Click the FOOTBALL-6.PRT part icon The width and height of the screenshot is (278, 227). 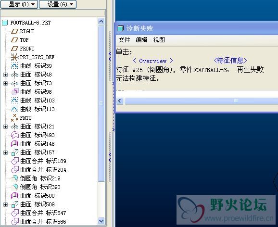point(5,23)
